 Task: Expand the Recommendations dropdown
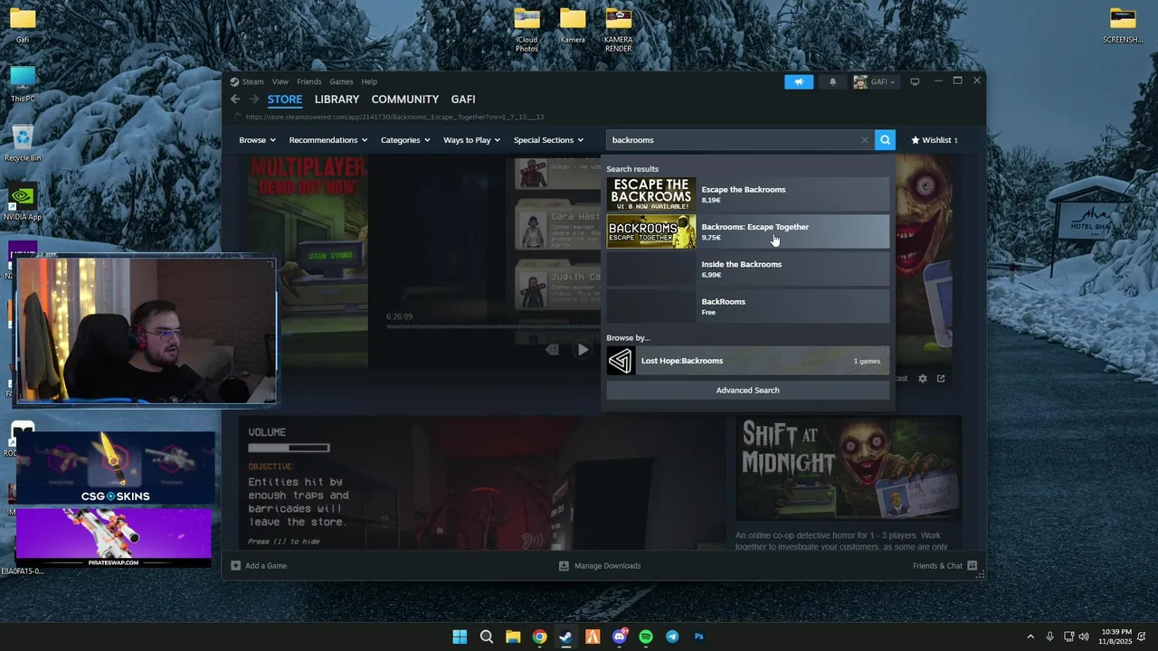[327, 140]
